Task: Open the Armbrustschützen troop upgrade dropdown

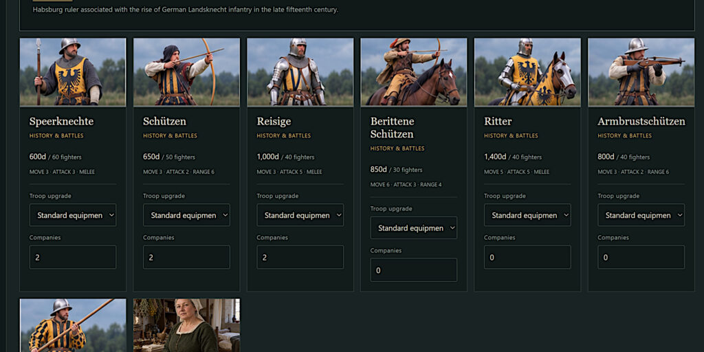Action: coord(641,215)
